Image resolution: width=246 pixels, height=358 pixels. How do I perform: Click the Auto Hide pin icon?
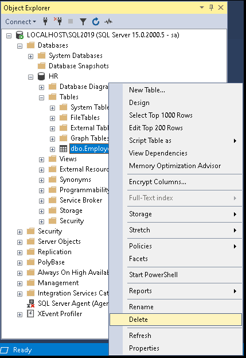coord(212,7)
